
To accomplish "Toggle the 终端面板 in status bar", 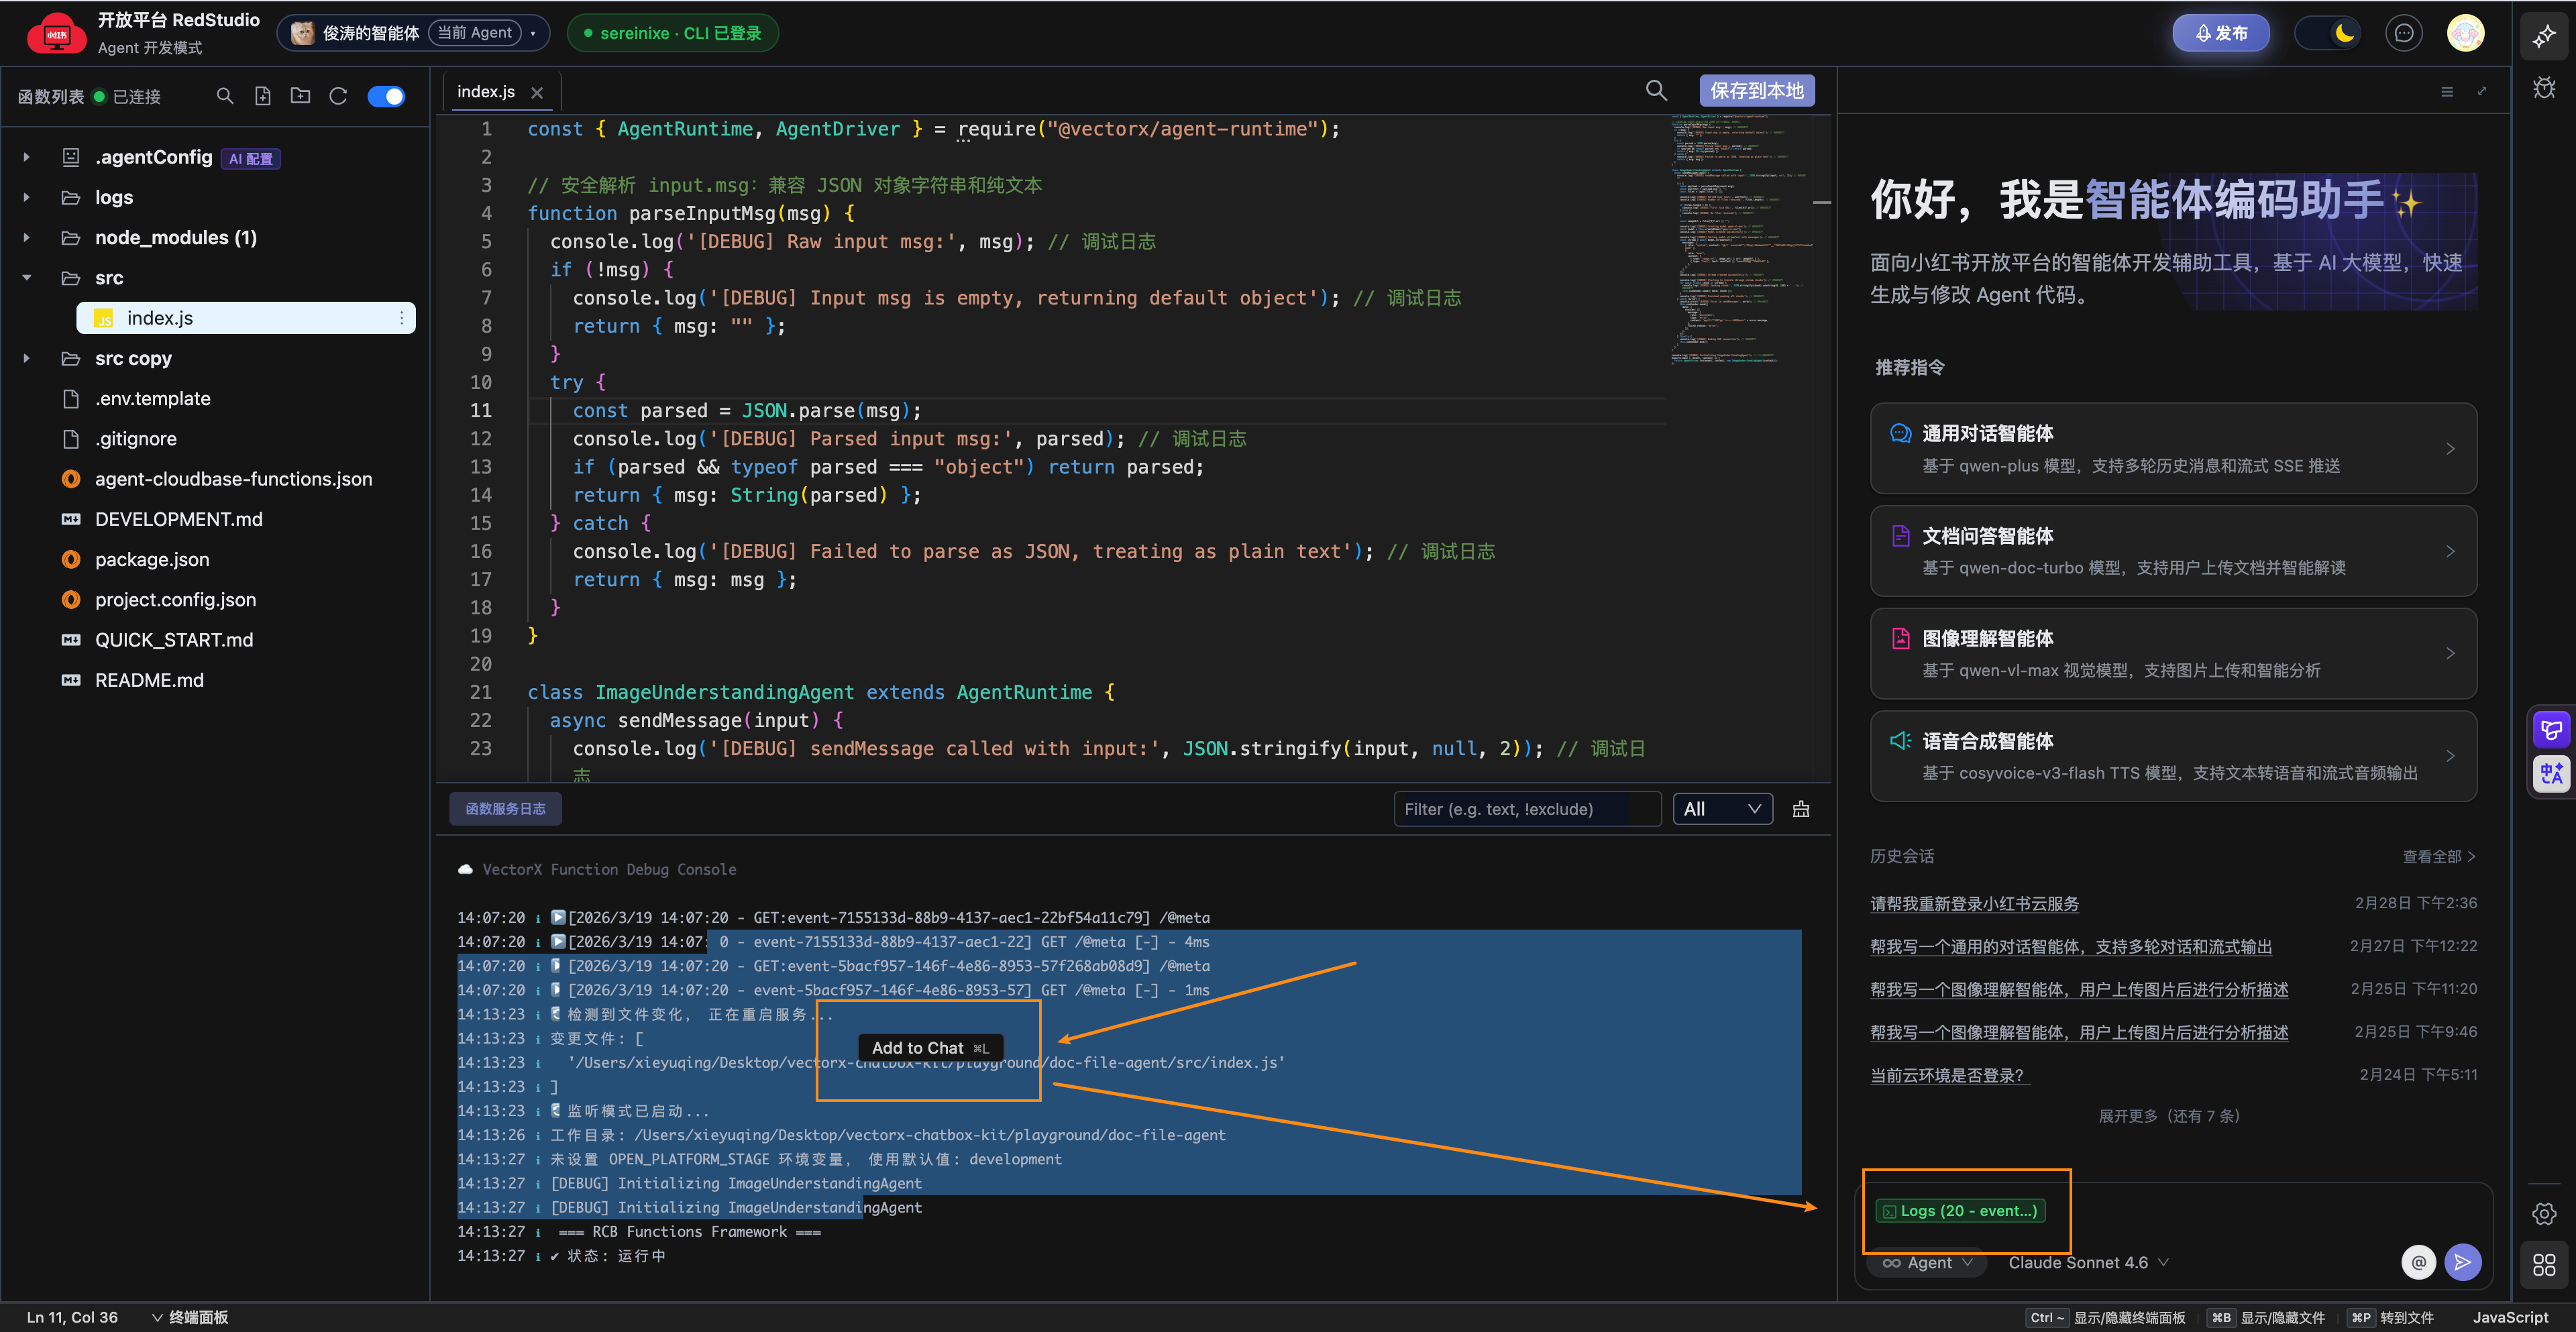I will point(190,1317).
